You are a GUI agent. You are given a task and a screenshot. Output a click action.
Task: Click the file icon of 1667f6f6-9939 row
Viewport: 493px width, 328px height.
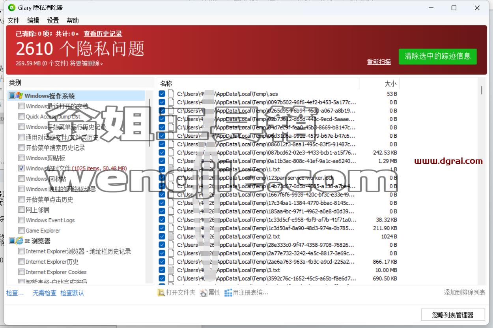click(171, 195)
